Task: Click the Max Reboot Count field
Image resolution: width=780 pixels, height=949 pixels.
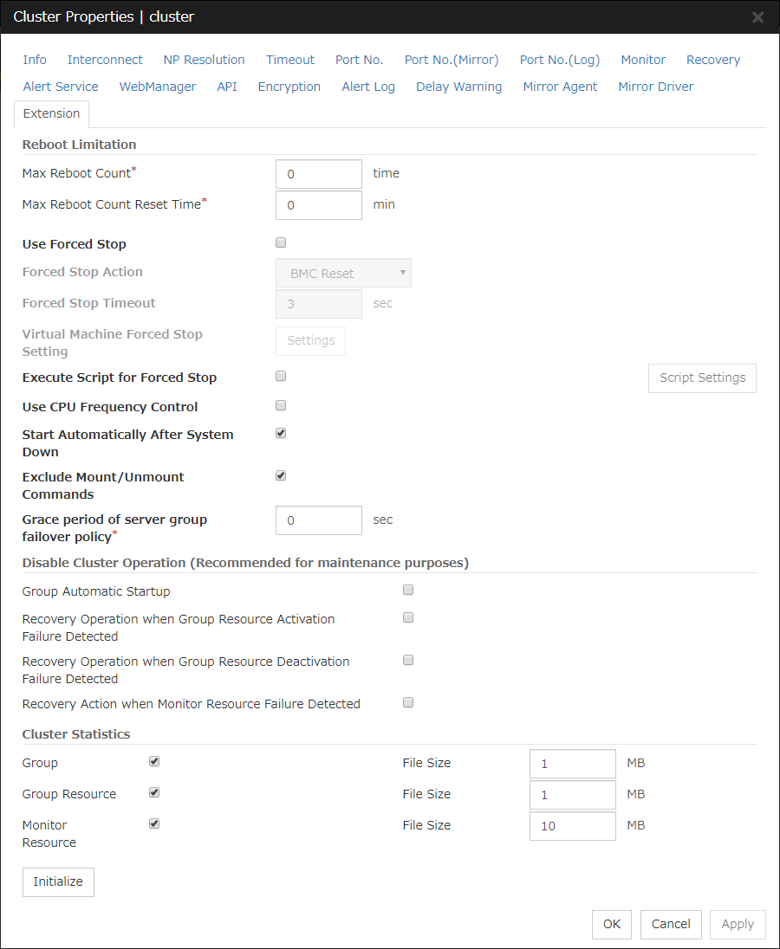Action: pos(318,174)
